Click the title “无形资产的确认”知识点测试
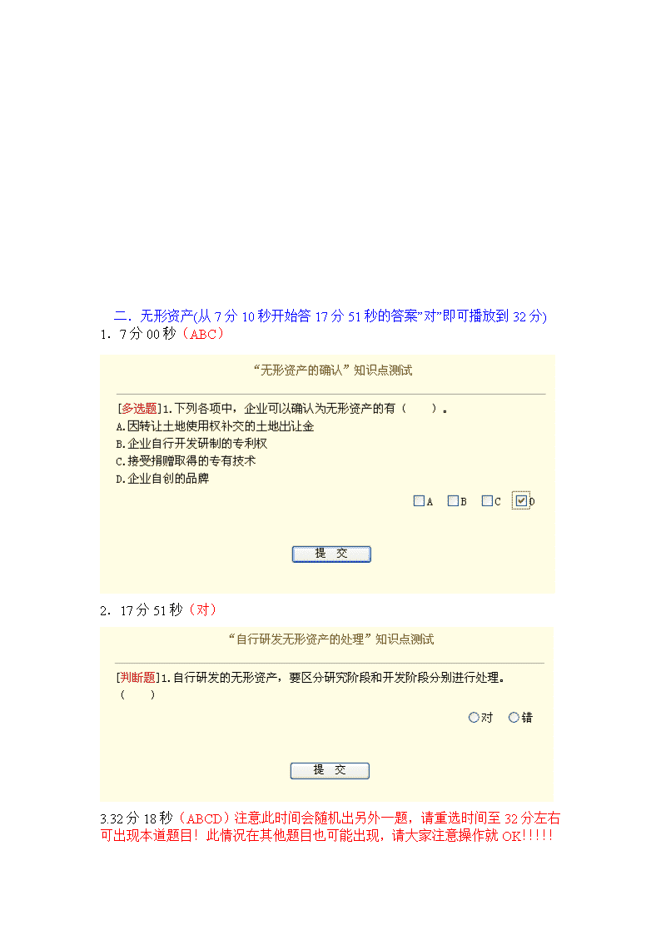661x935 pixels. point(333,371)
